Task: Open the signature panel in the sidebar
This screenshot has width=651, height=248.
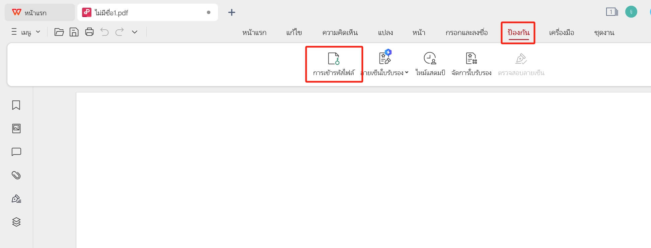Action: coord(16,198)
